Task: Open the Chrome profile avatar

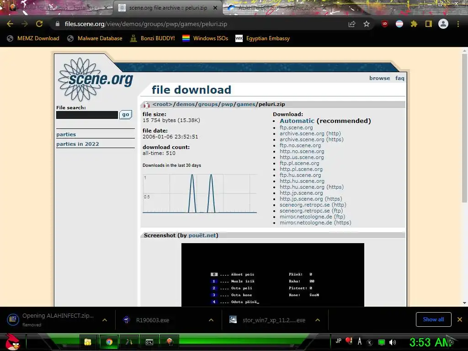Action: tap(443, 24)
